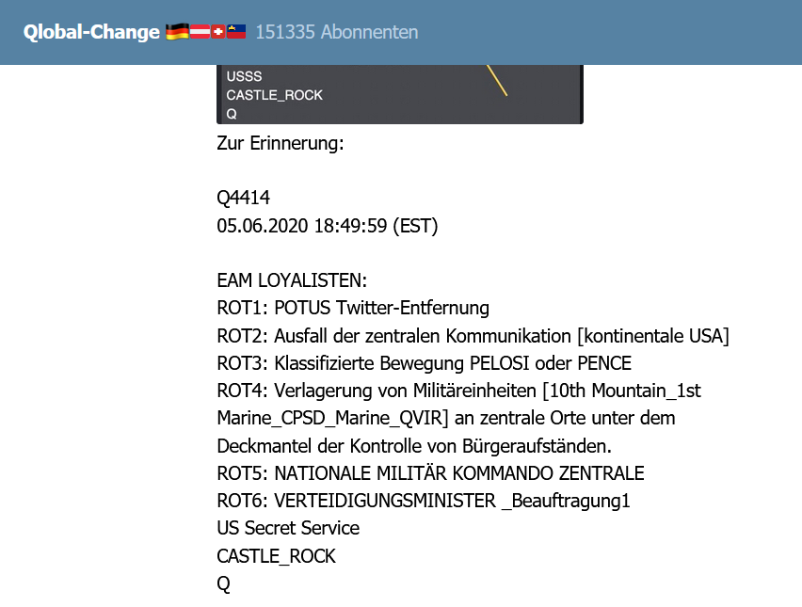Screen dimensions: 802x607
Task: Click the CASTLE_ROCK line in the message
Action: pyautogui.click(x=276, y=556)
